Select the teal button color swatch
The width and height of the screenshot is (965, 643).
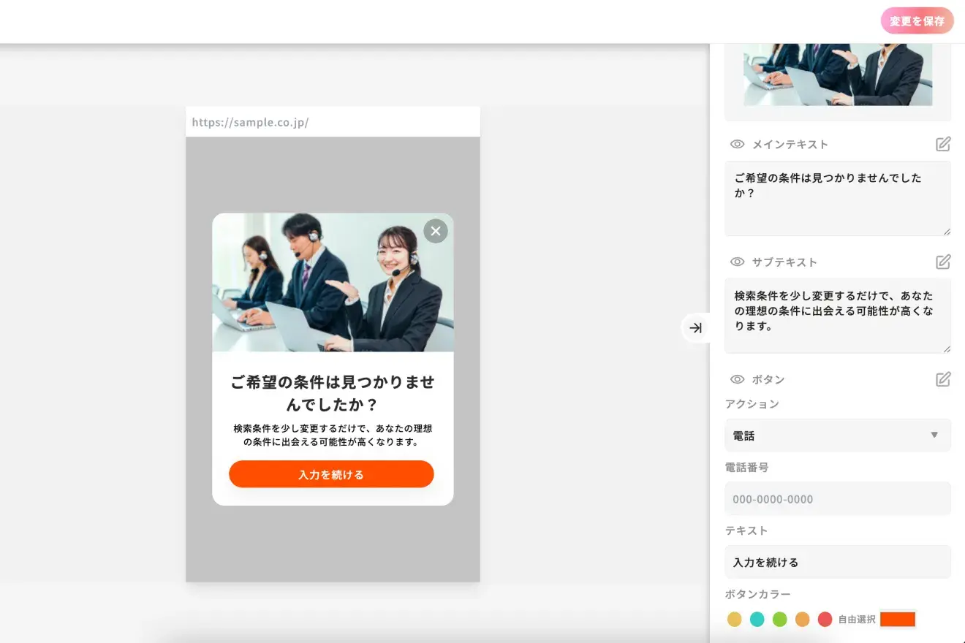pos(757,620)
